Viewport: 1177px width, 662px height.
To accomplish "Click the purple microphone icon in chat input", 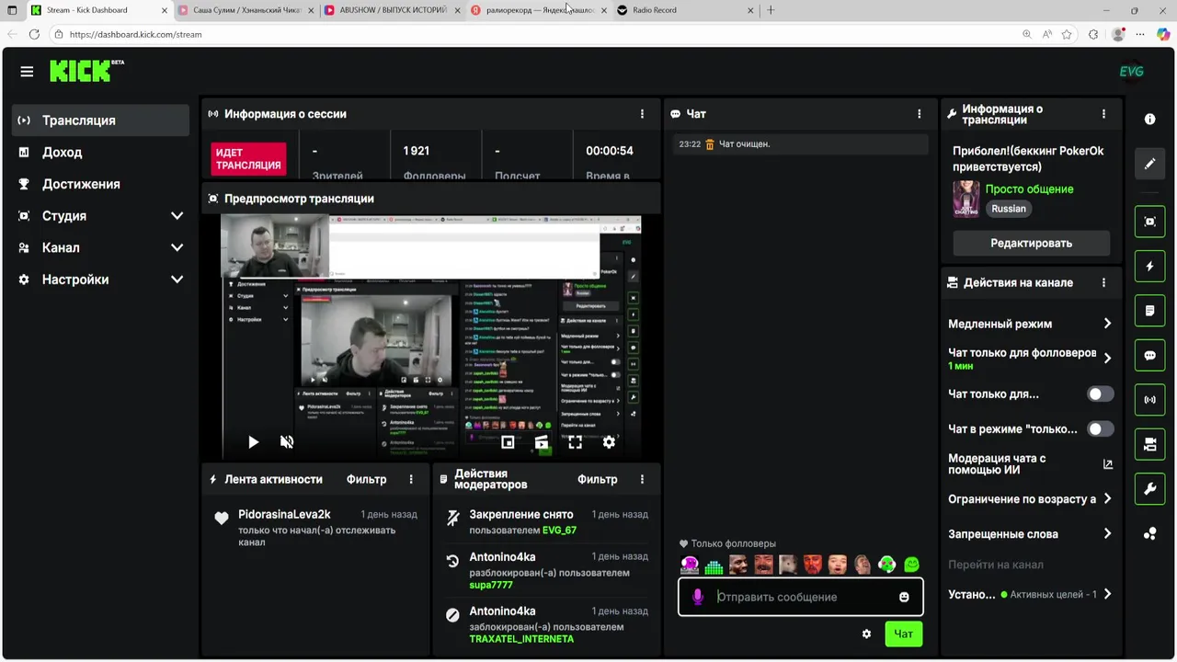I will click(697, 597).
